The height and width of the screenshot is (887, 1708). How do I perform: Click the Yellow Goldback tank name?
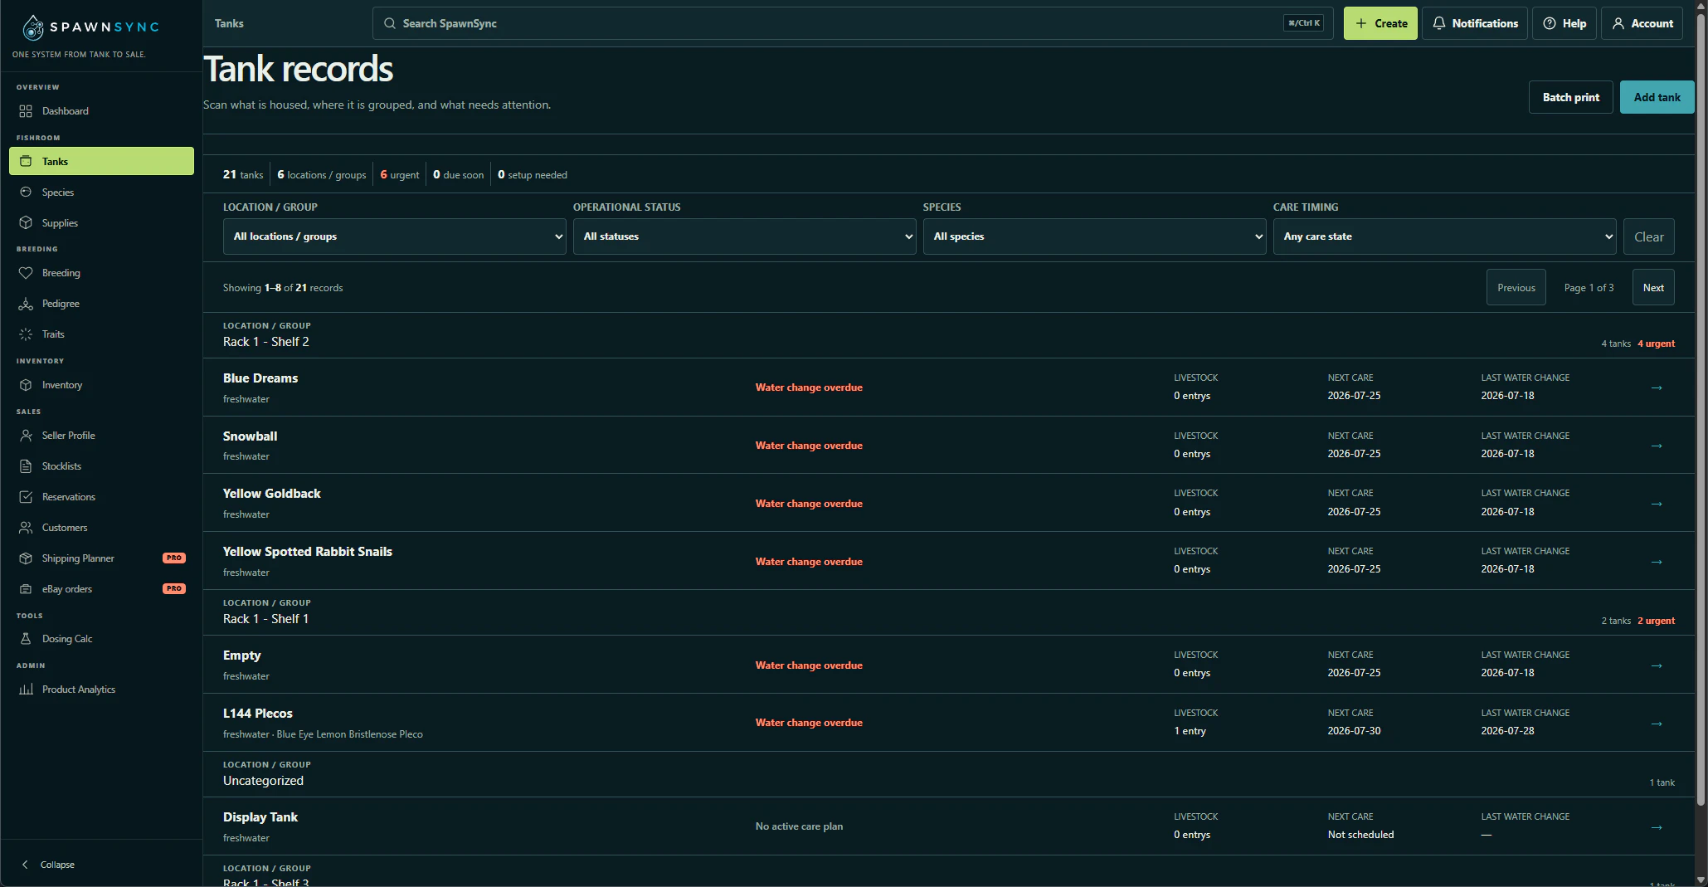271,494
